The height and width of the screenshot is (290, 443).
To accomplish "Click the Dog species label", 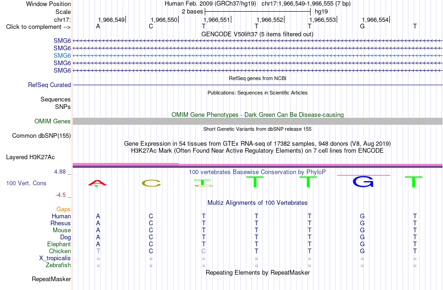I will (x=65, y=237).
